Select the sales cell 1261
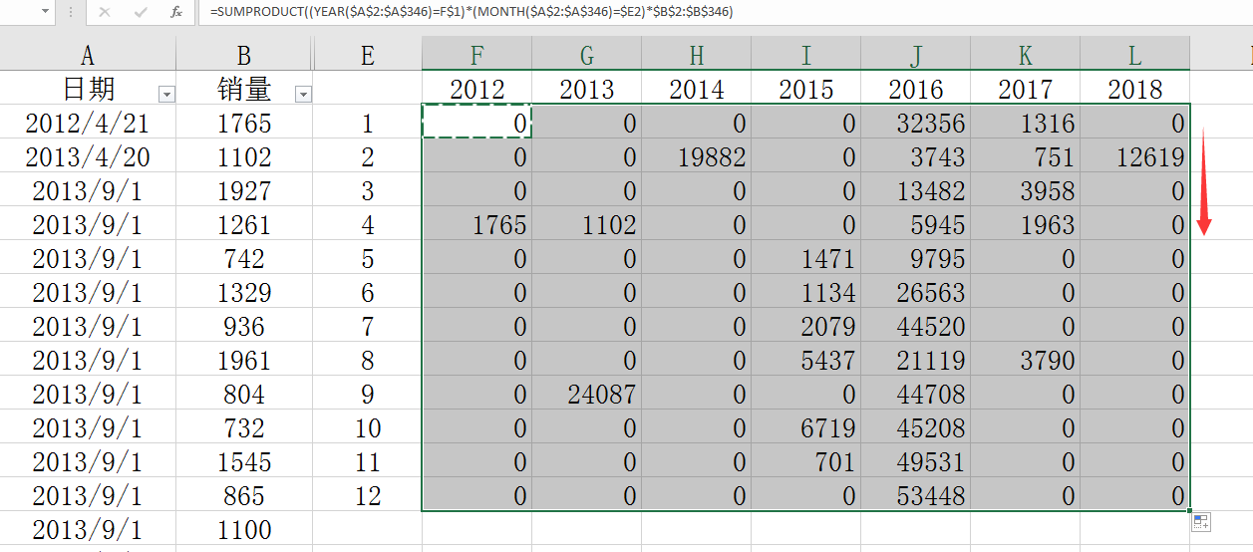 (244, 224)
